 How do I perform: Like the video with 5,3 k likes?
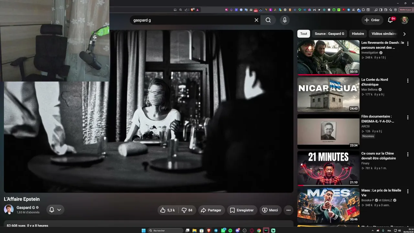[x=168, y=210]
